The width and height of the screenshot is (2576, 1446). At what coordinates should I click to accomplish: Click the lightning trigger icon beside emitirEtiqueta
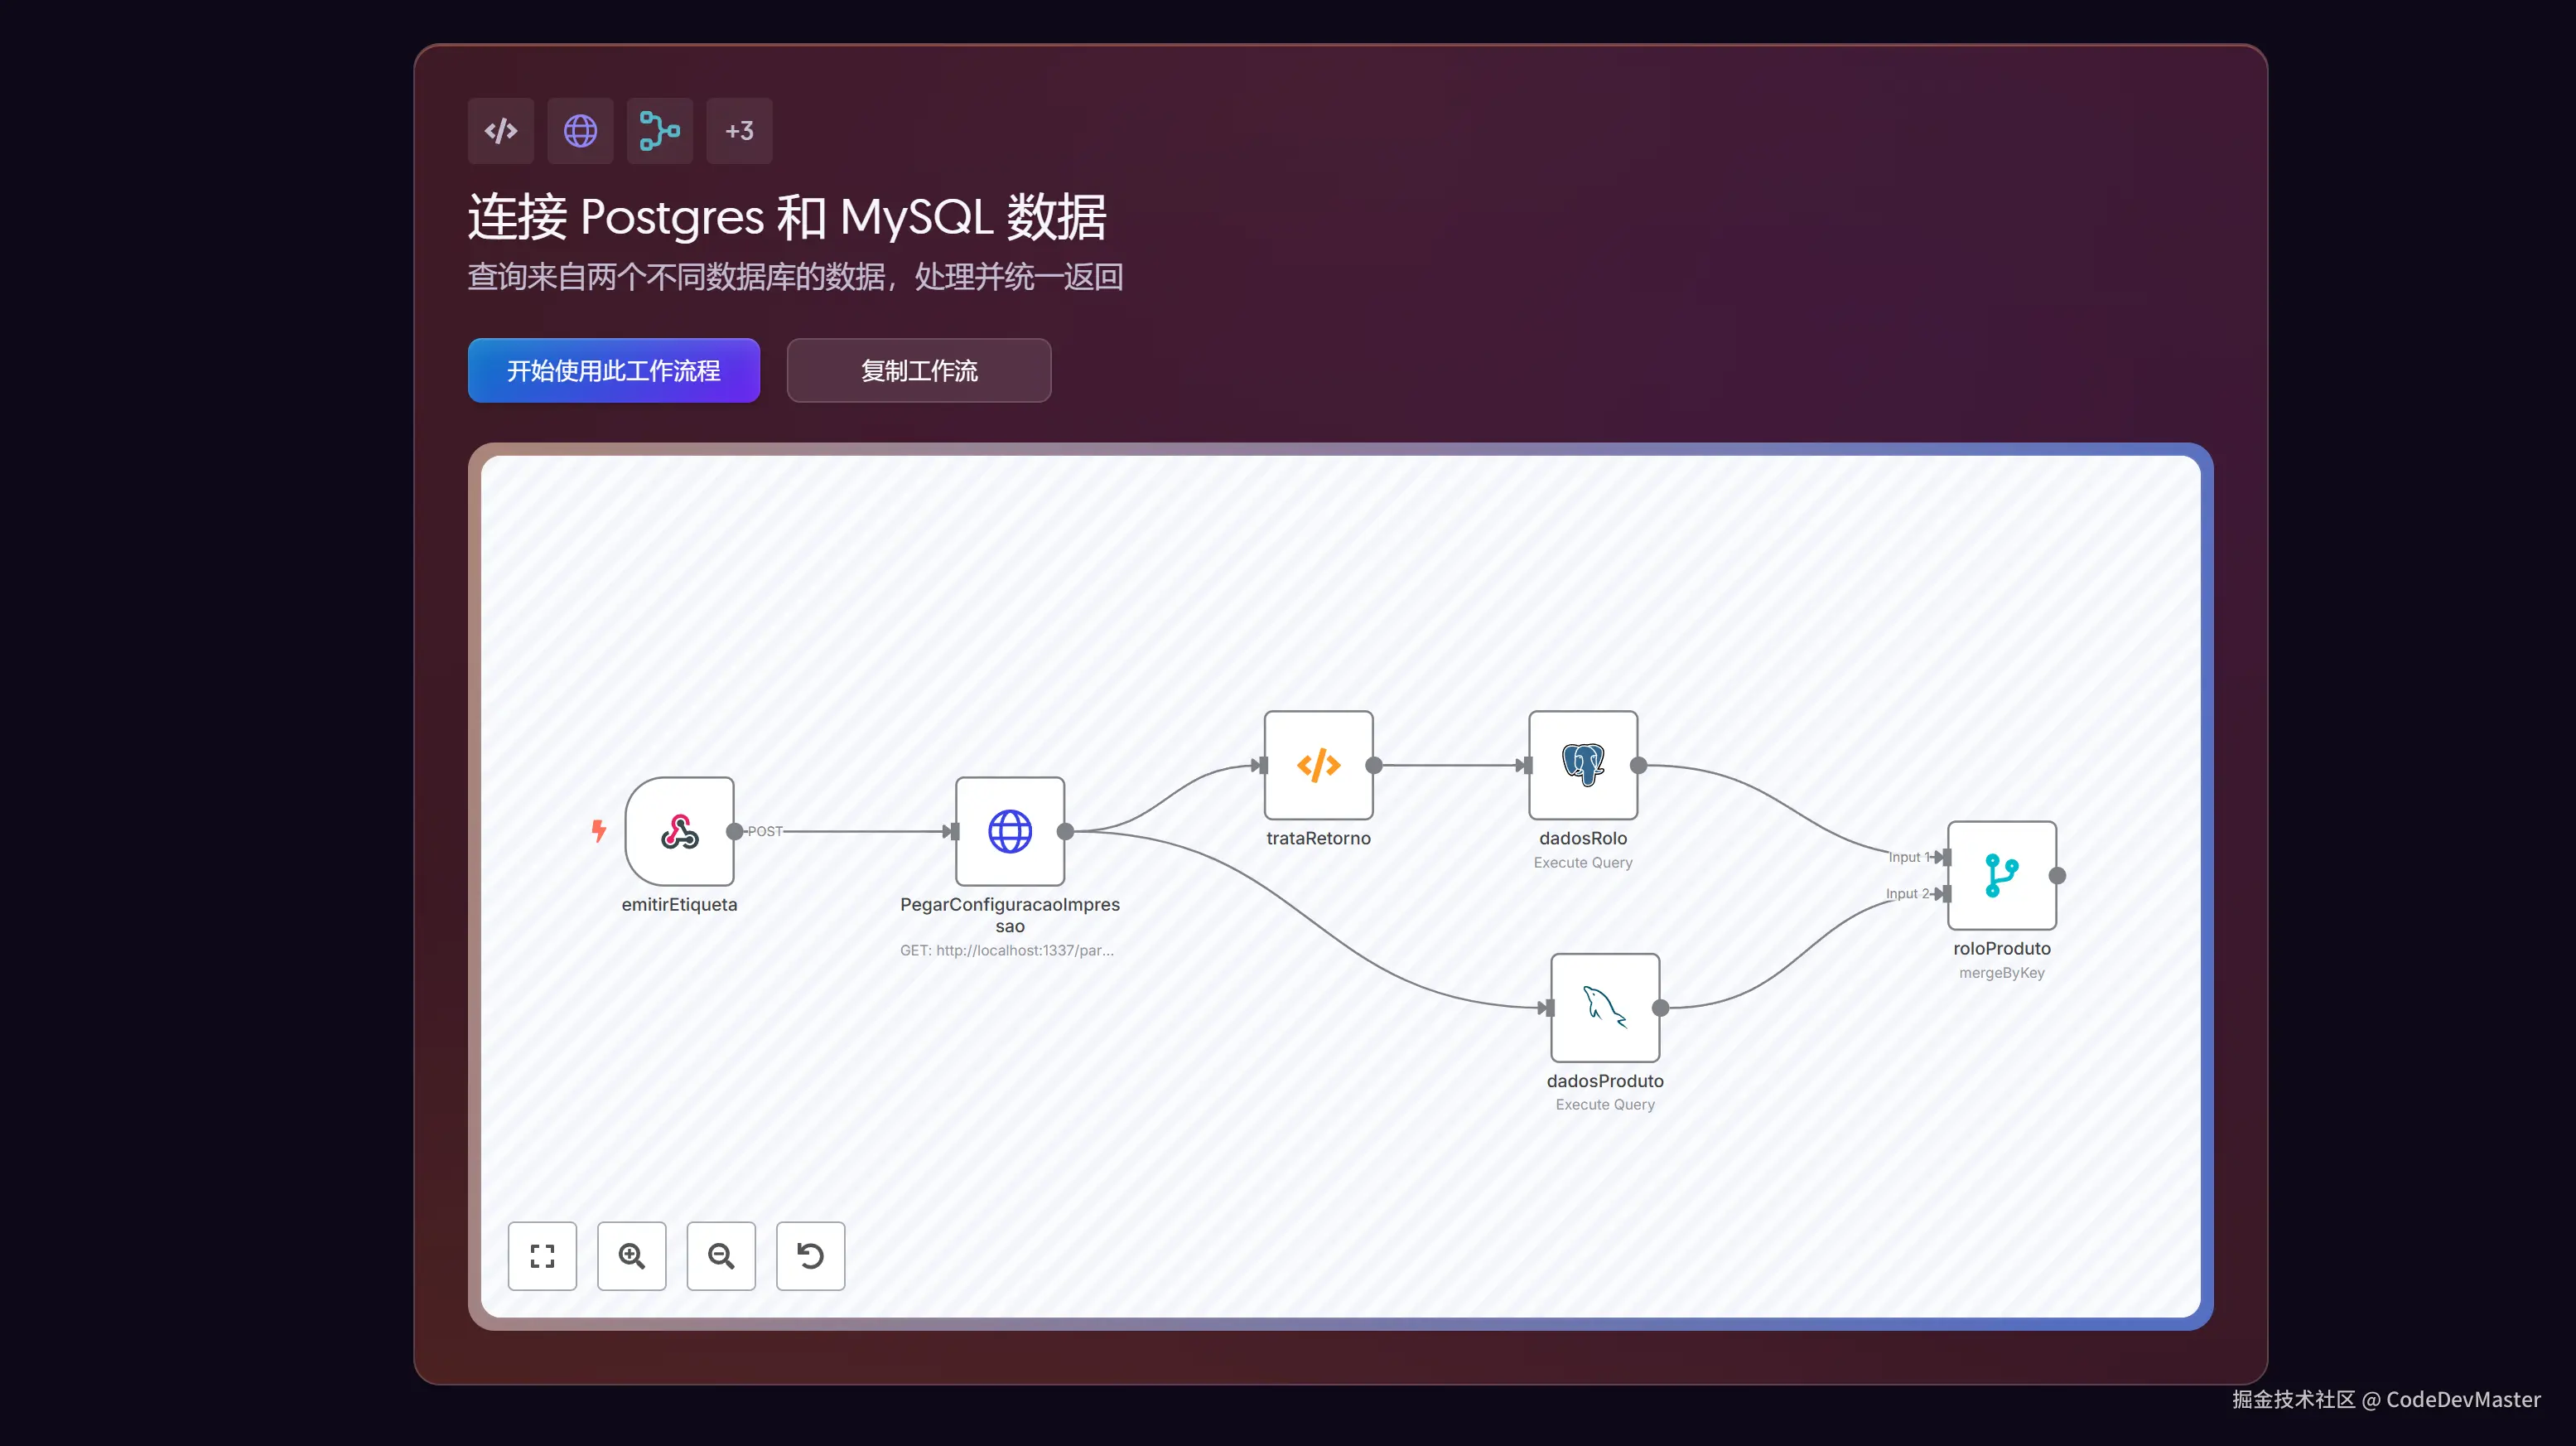(599, 832)
